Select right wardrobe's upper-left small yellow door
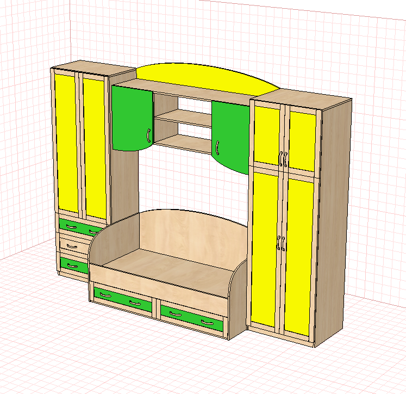406x394 pixels. pos(267,136)
